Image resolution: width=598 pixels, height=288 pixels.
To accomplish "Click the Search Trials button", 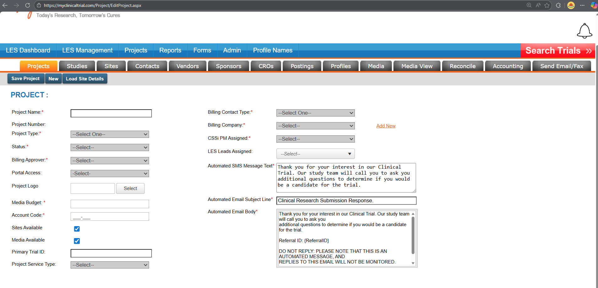I will click(x=558, y=51).
